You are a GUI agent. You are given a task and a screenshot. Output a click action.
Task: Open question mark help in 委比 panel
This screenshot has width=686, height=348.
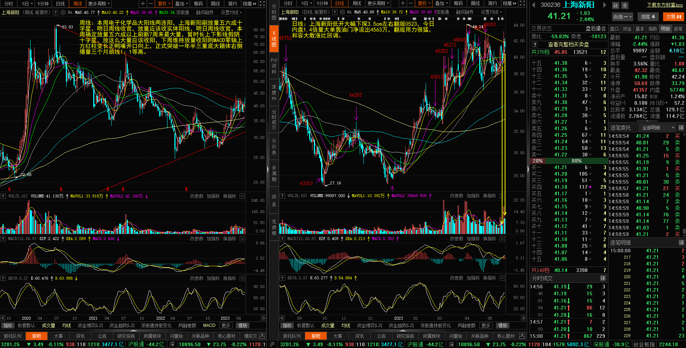click(535, 44)
